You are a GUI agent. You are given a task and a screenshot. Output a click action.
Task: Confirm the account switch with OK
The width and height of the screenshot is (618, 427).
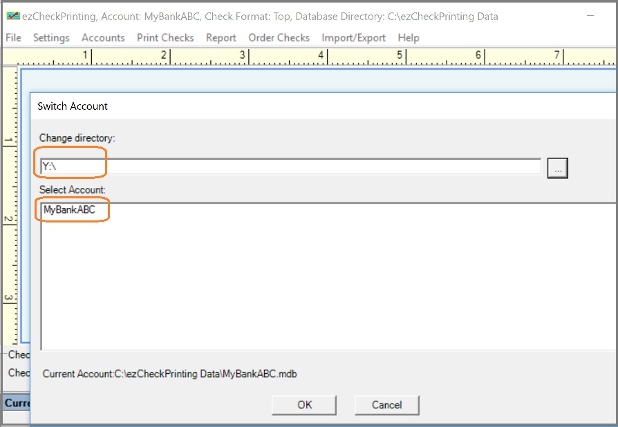[304, 405]
